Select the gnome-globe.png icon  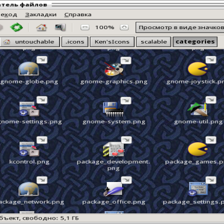coord(29,69)
